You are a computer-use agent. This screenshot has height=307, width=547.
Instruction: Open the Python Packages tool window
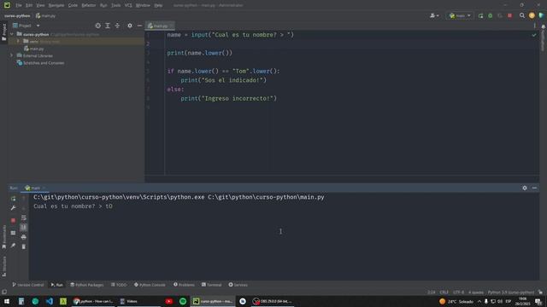point(87,285)
